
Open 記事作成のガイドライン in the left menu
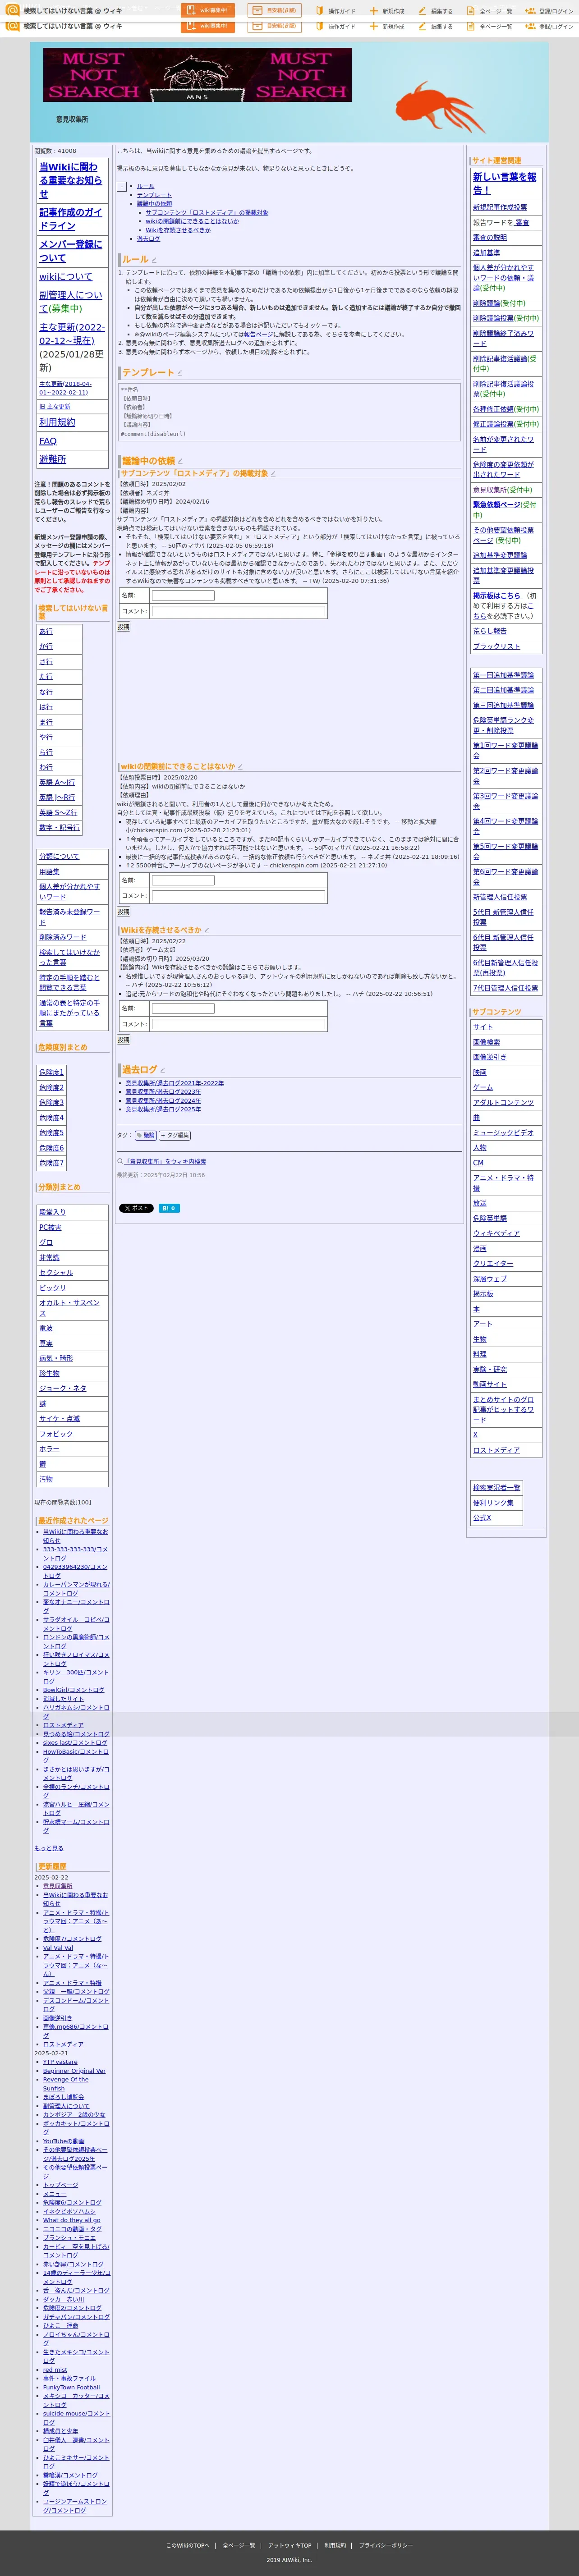pos(70,219)
